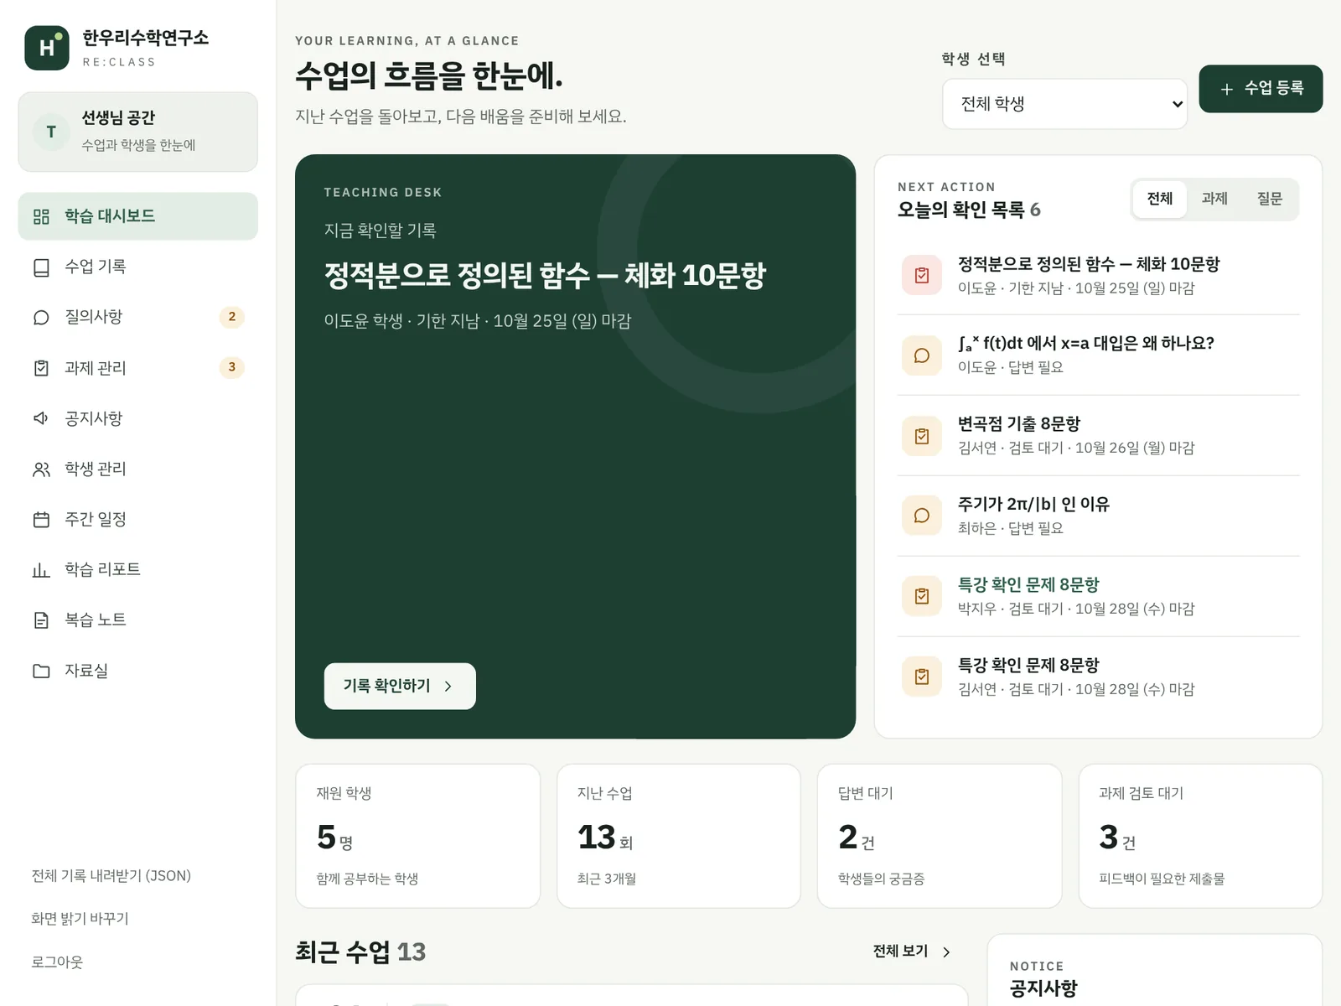The width and height of the screenshot is (1341, 1006).
Task: Click 전체 기록 내려받기 (JSON) link
Action: point(111,876)
